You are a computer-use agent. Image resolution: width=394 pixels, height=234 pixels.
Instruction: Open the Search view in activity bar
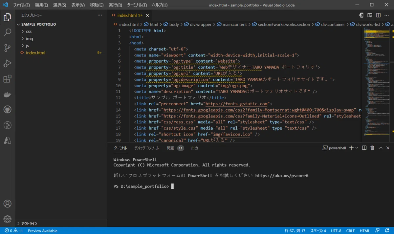(8, 32)
